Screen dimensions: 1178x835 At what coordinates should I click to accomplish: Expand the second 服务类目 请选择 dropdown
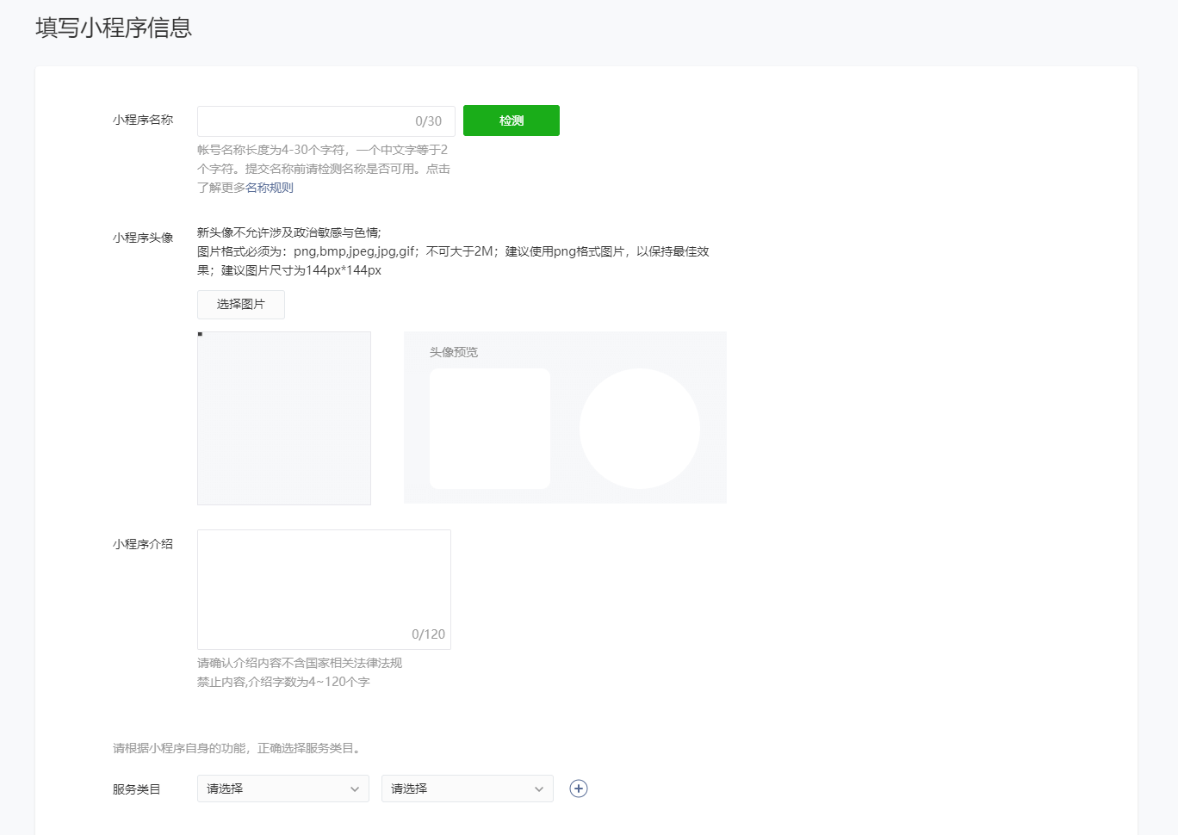coord(467,789)
